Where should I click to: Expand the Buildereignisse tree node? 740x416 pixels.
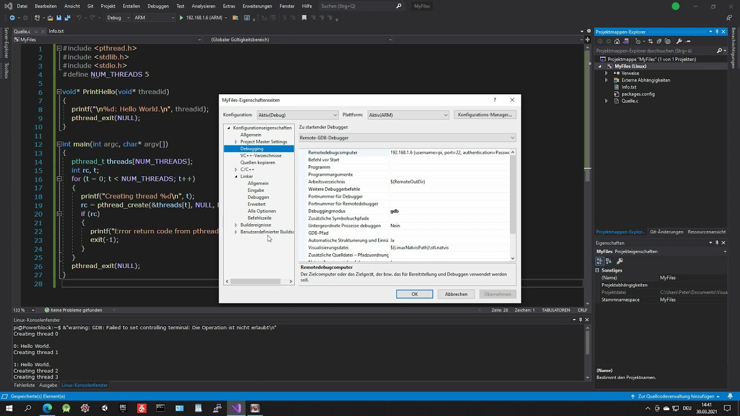236,225
